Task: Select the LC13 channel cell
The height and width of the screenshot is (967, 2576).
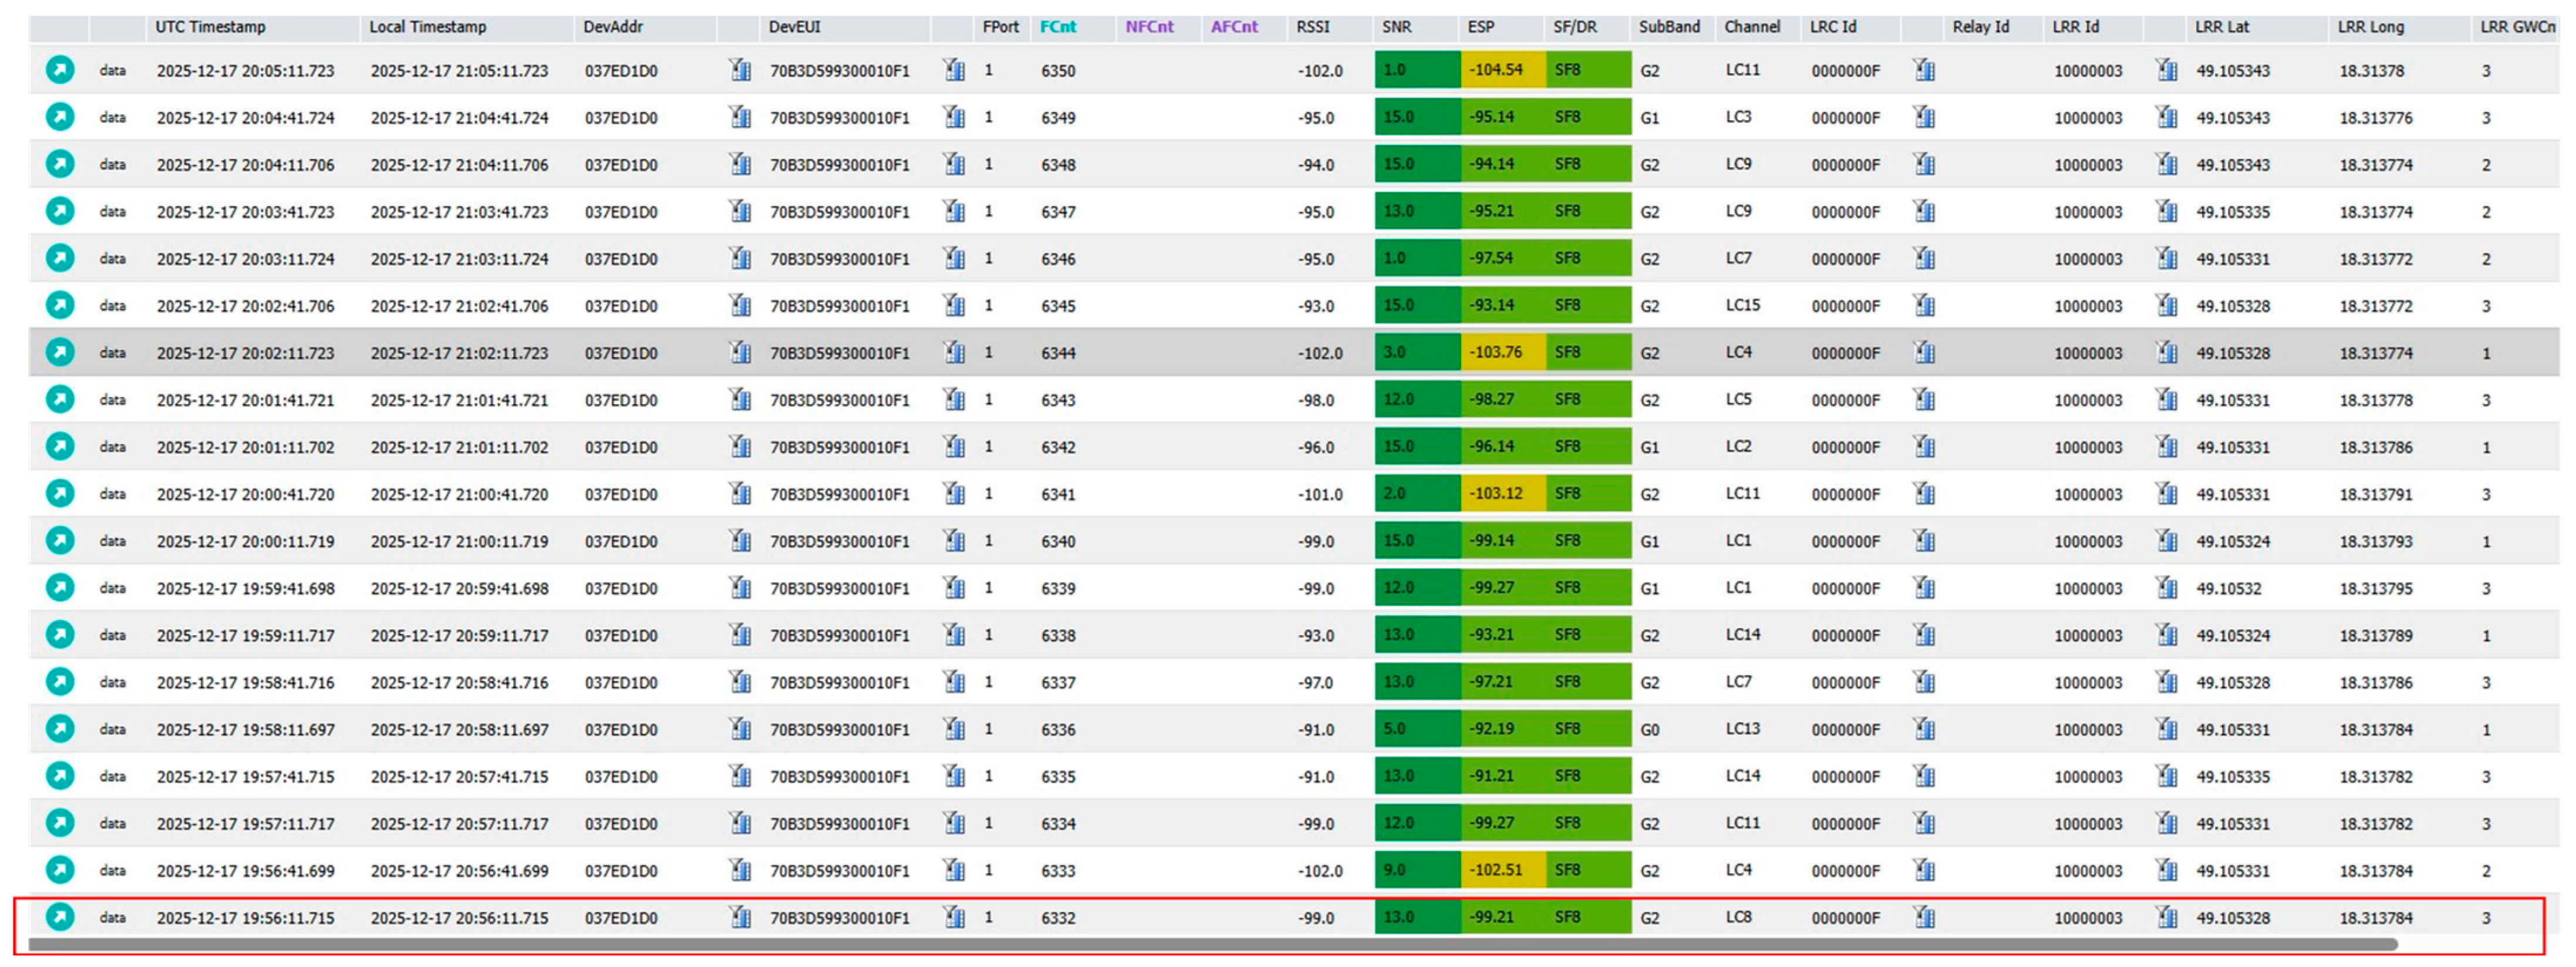Action: (x=1742, y=728)
